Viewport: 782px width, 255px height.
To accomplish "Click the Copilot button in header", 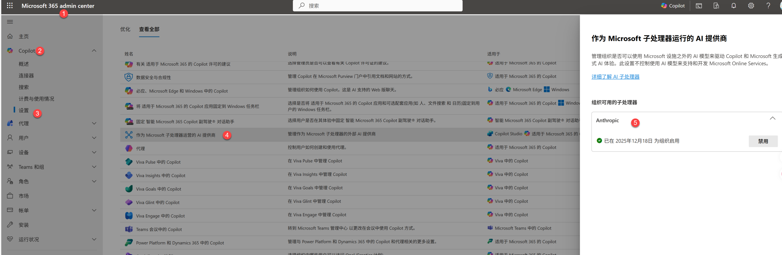I will click(673, 6).
